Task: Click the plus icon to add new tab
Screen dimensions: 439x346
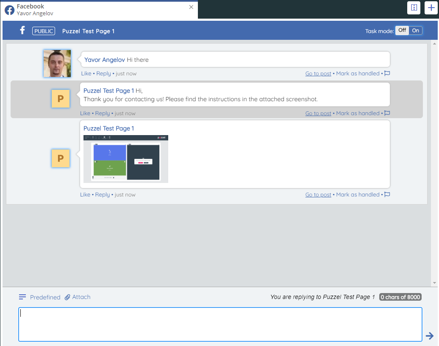Action: click(431, 8)
